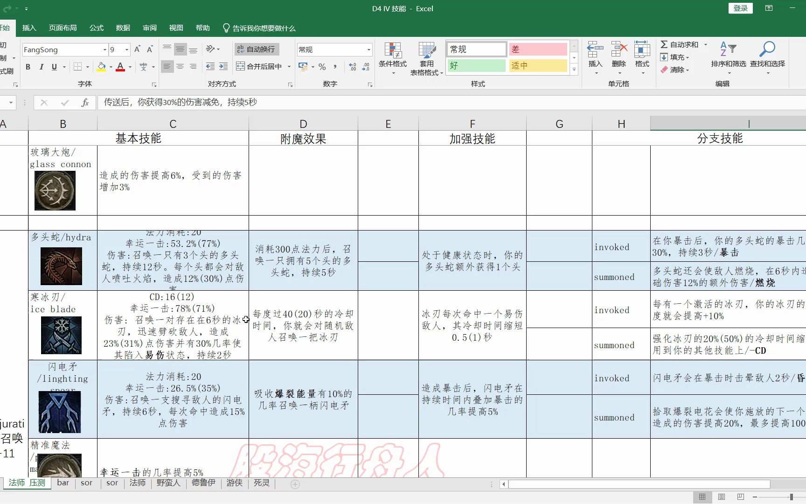Toggle center horizontal alignment
This screenshot has height=504, width=806.
[180, 67]
